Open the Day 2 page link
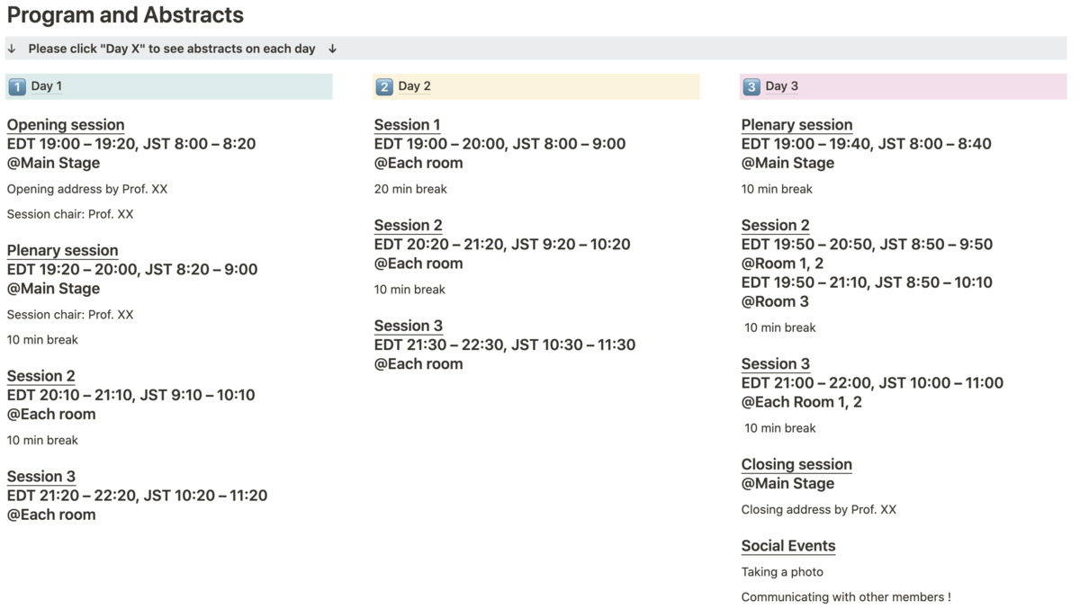Image resolution: width=1080 pixels, height=609 pixels. 414,86
